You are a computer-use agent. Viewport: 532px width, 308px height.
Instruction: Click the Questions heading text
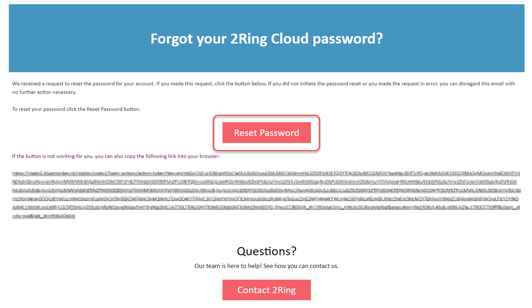tap(266, 251)
